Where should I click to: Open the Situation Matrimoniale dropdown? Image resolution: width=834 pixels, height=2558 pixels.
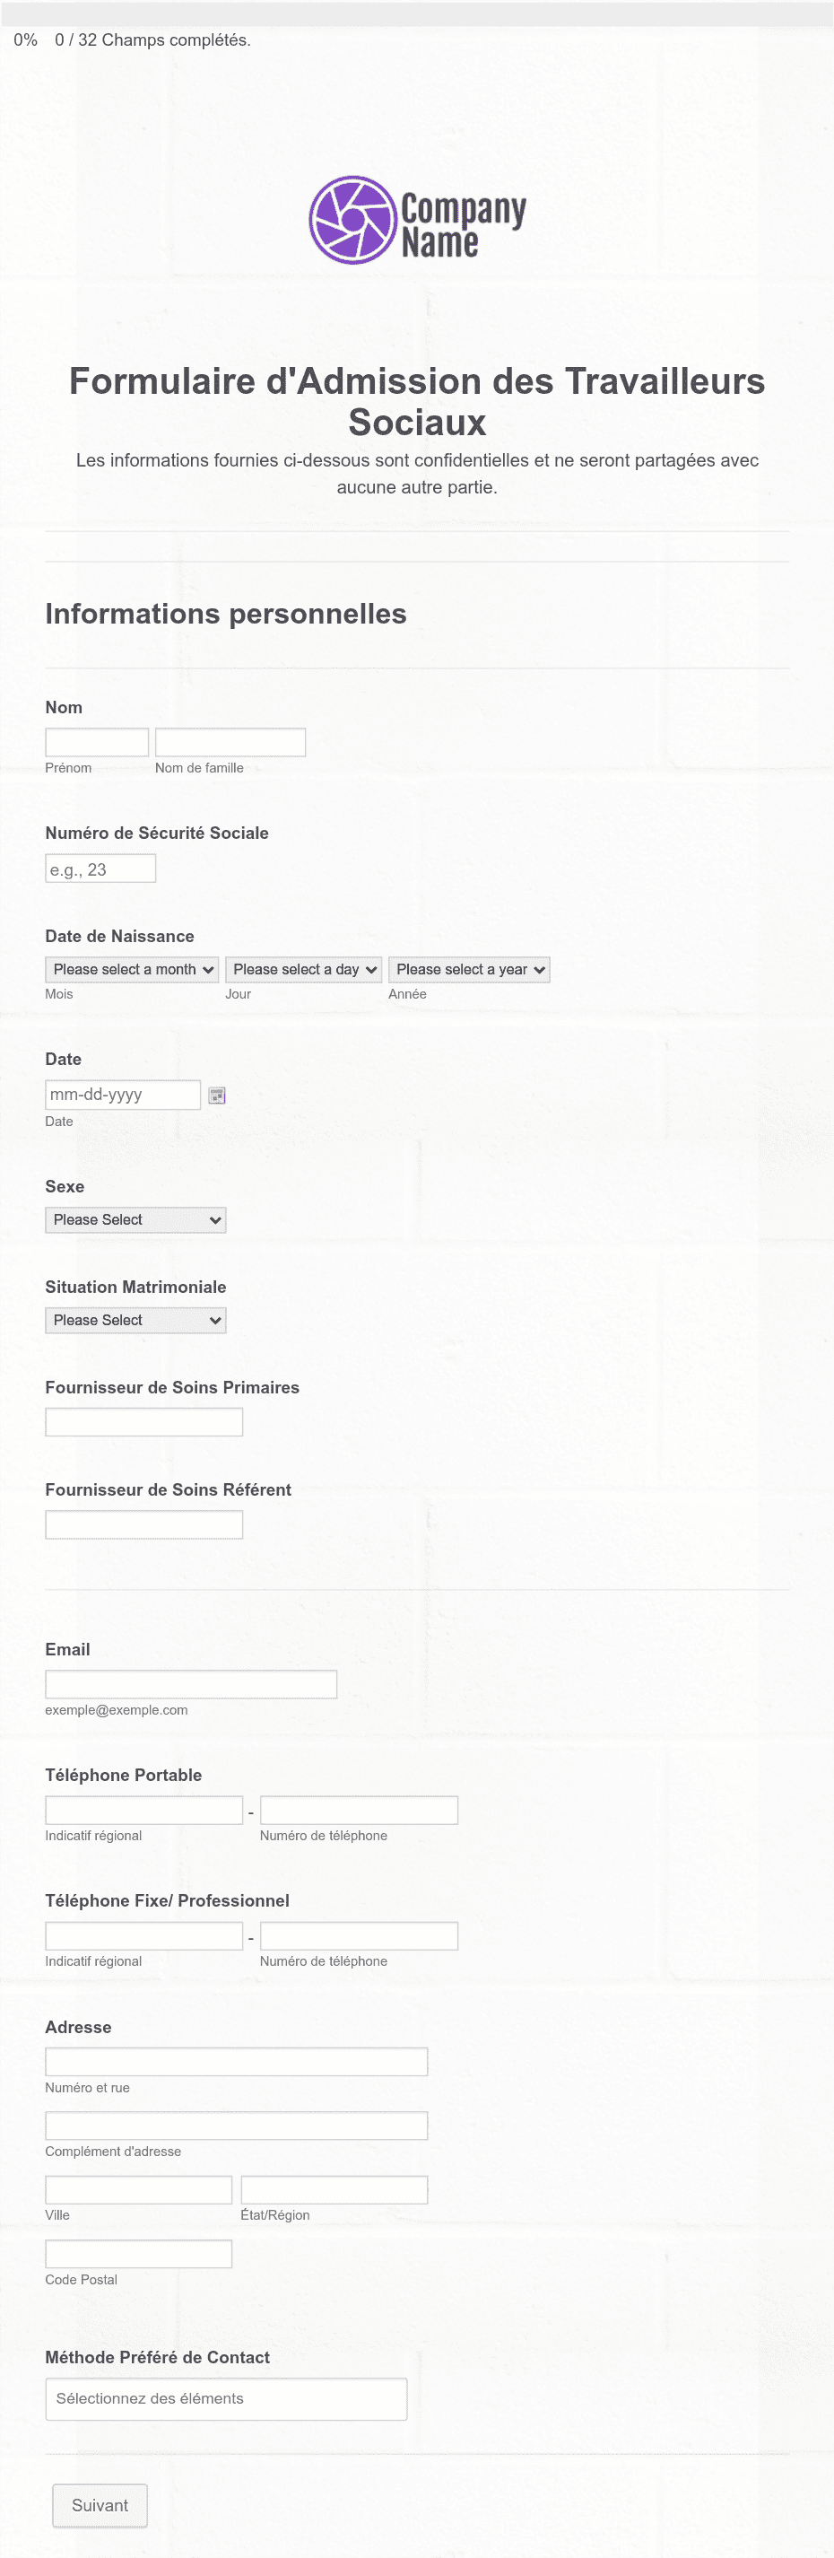pyautogui.click(x=136, y=1320)
